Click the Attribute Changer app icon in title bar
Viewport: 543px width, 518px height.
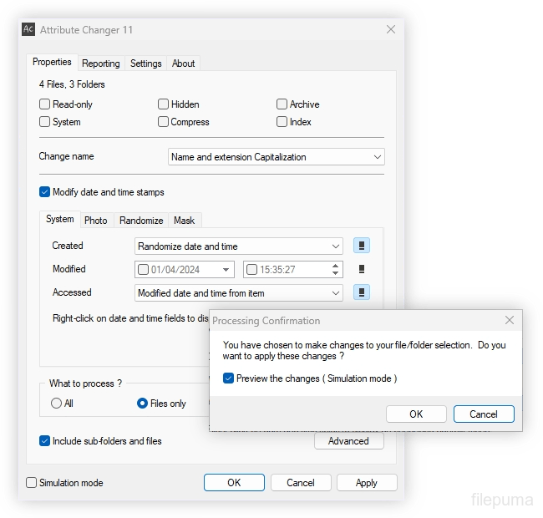pos(28,29)
